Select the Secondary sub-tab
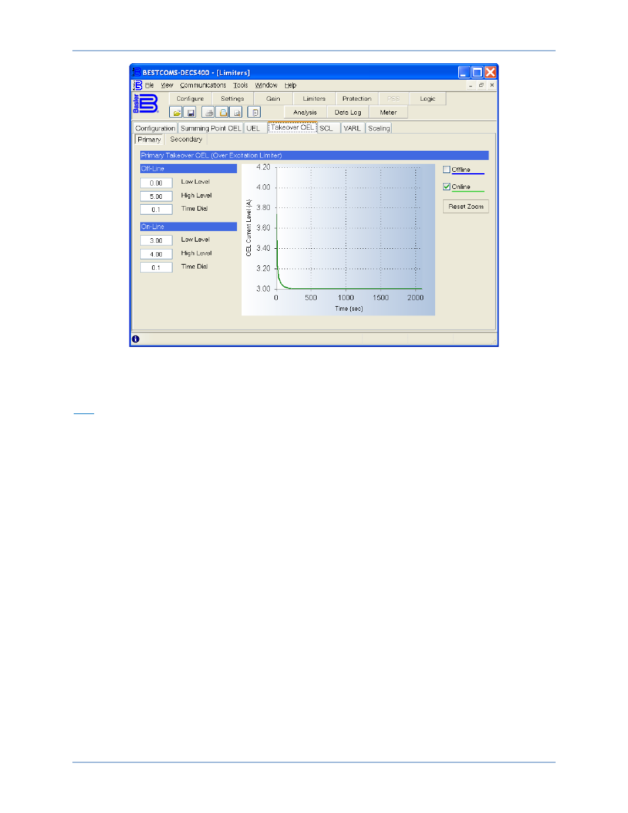 point(186,140)
